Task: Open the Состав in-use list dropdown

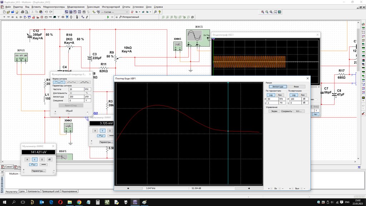Action: click(x=115, y=12)
